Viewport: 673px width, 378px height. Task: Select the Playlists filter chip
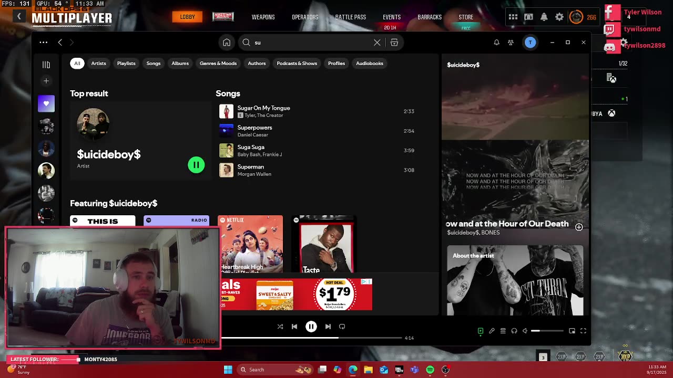tap(126, 64)
